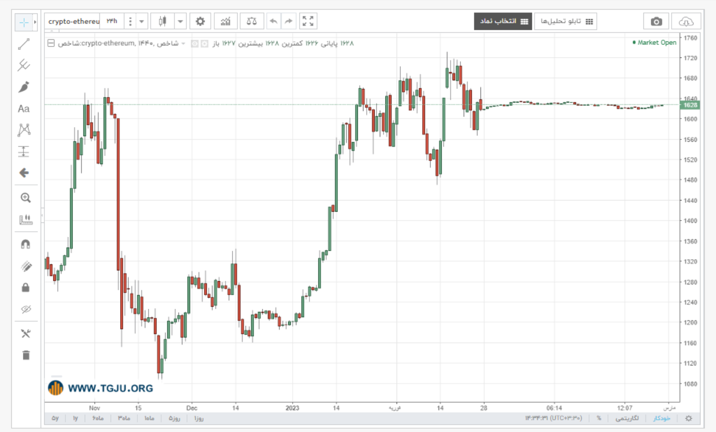This screenshot has height=432, width=716.
Task: Save chart with the cloud icon
Action: click(686, 22)
